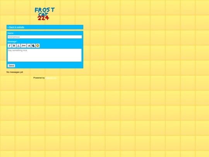The height and width of the screenshot is (157, 209).
Task: Click the 'Message*:' label
Action: coord(12,41)
